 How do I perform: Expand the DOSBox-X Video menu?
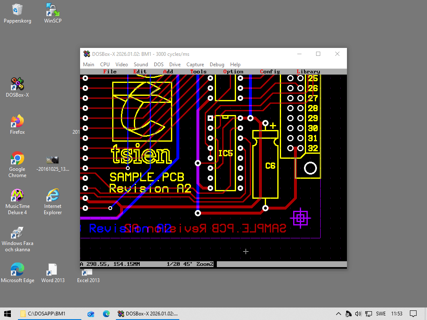tap(122, 65)
